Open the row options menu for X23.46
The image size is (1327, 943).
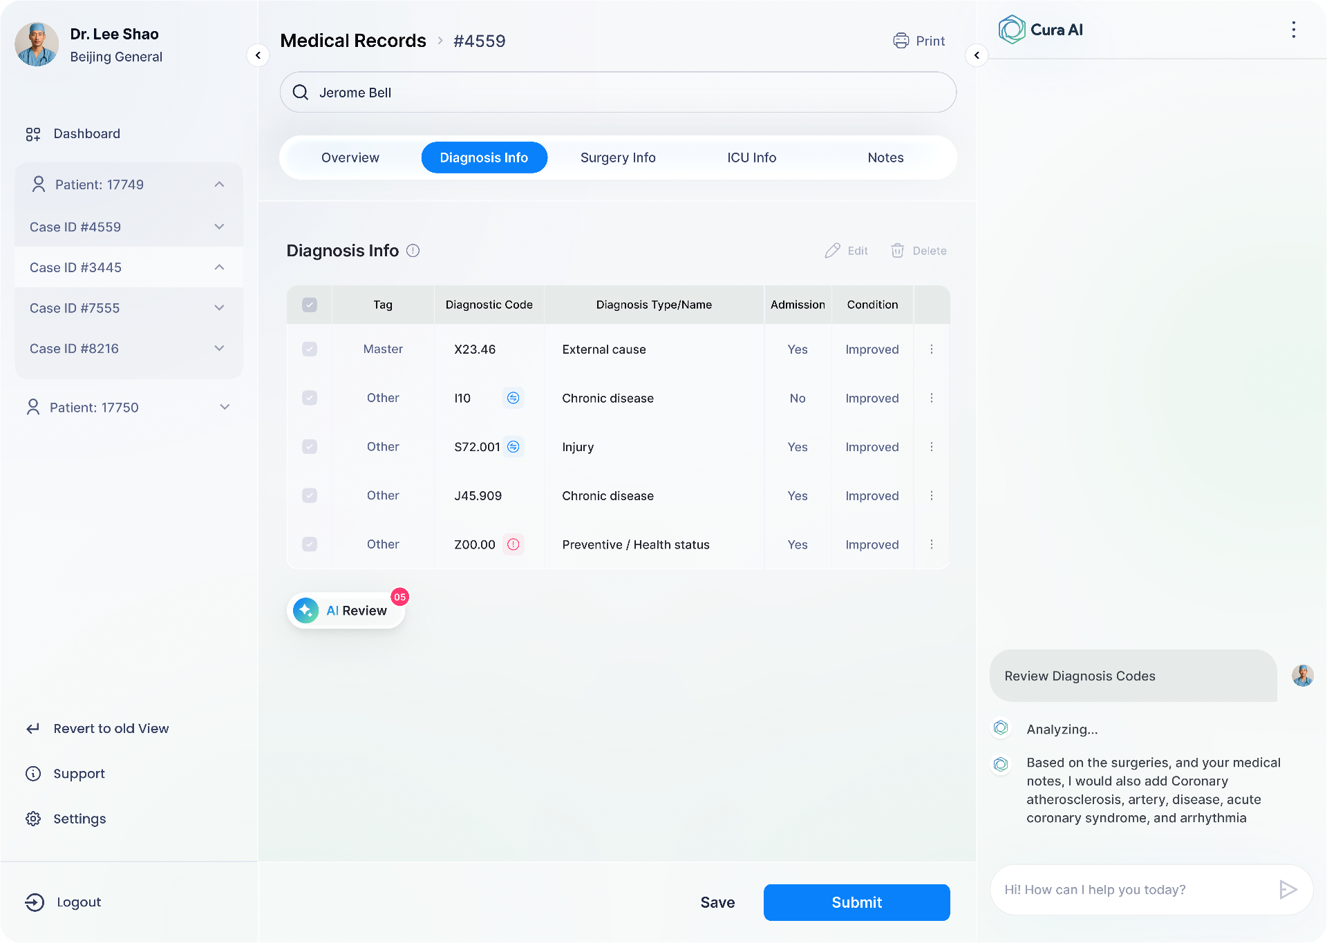pyautogui.click(x=932, y=349)
